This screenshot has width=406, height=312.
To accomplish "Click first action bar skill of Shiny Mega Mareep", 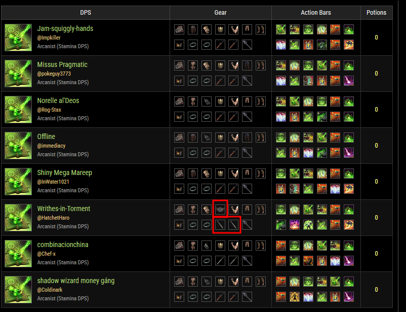I will (x=281, y=174).
